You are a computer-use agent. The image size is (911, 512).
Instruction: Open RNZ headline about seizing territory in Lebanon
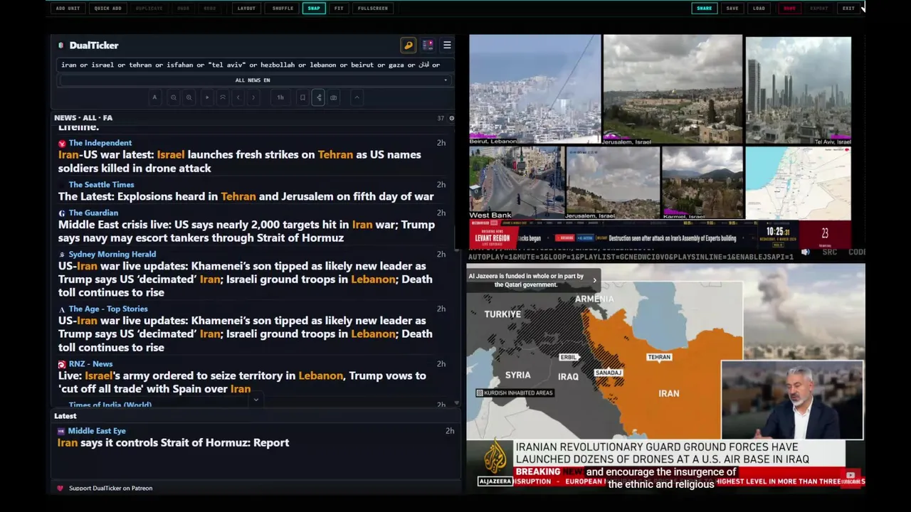coord(242,383)
